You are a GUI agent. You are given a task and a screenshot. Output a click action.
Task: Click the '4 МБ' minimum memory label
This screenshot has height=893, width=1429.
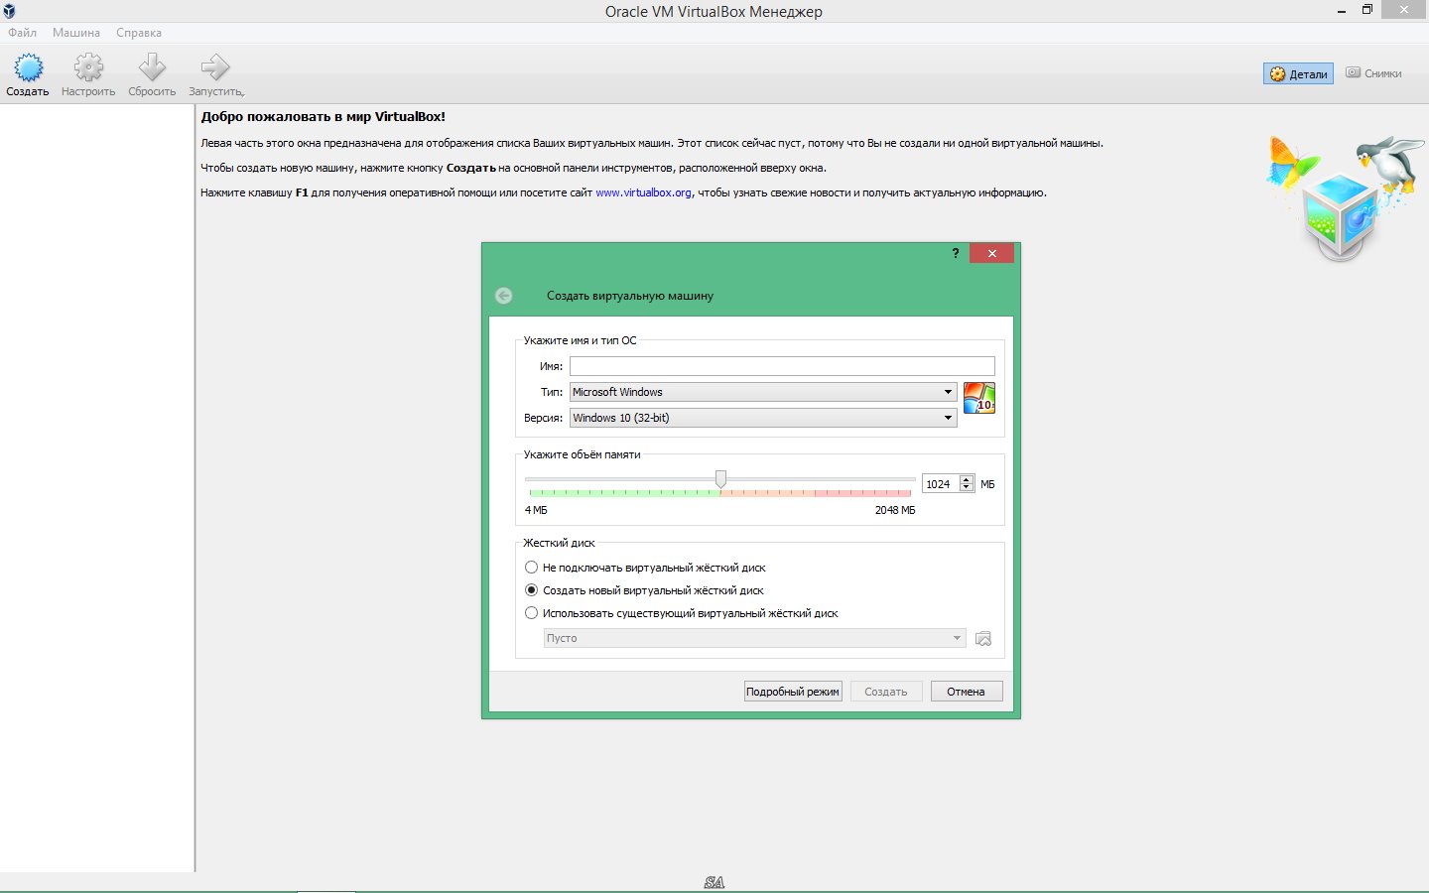tap(536, 510)
